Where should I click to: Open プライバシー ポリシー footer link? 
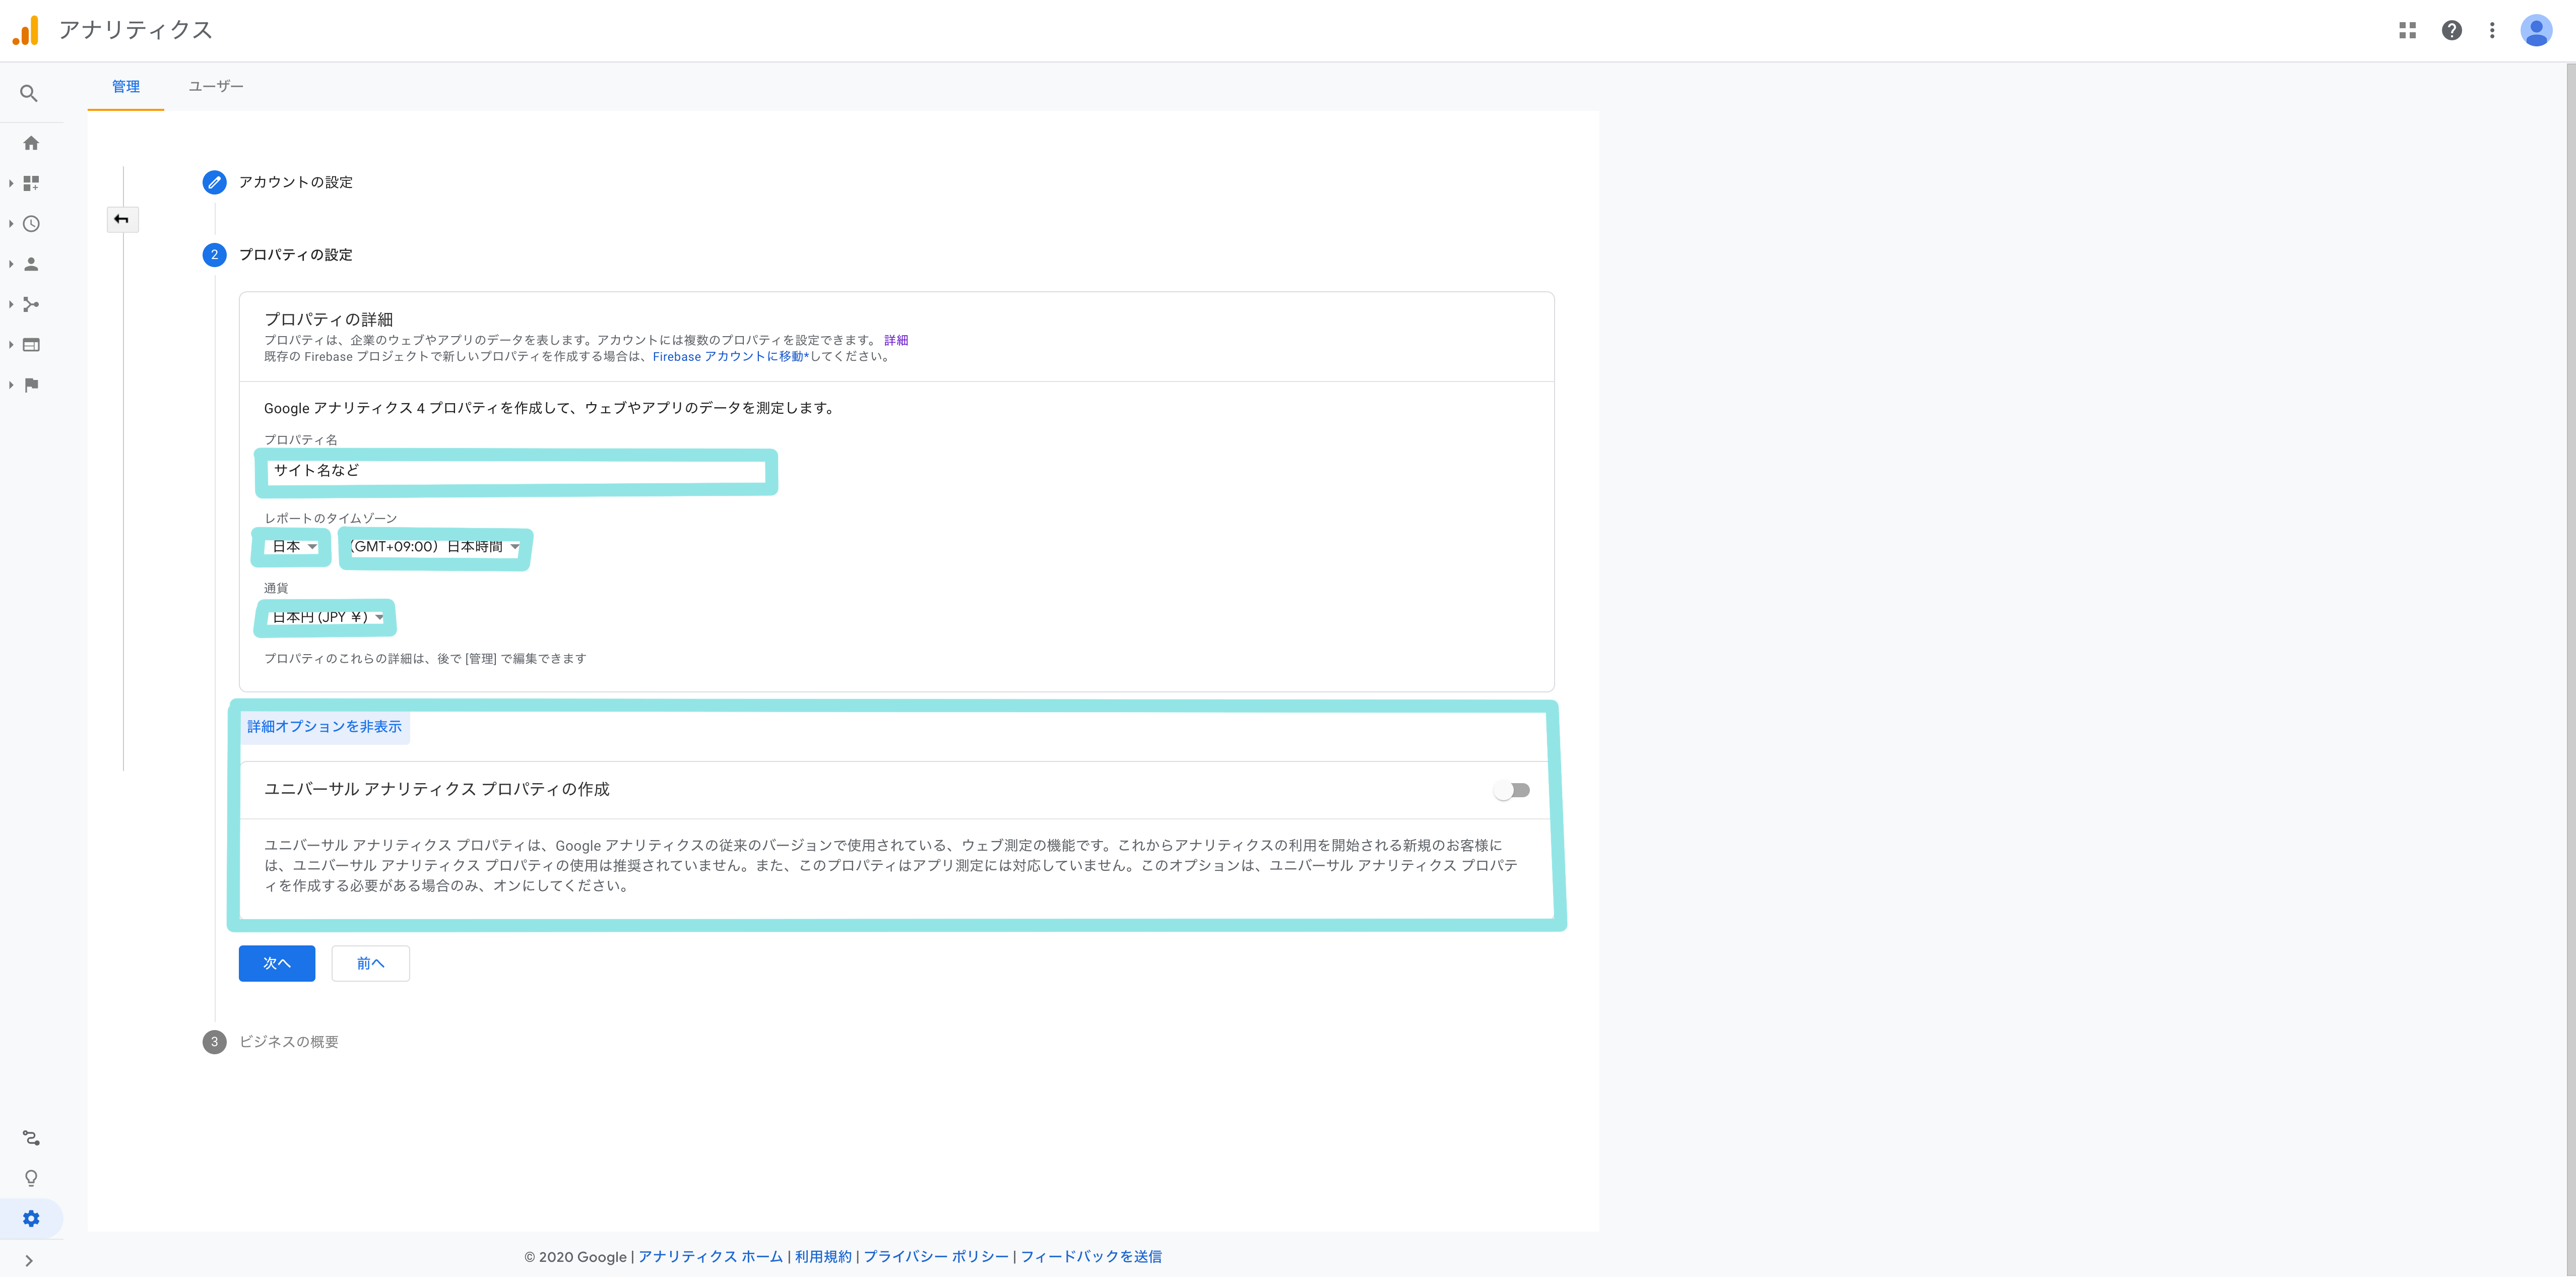(936, 1256)
